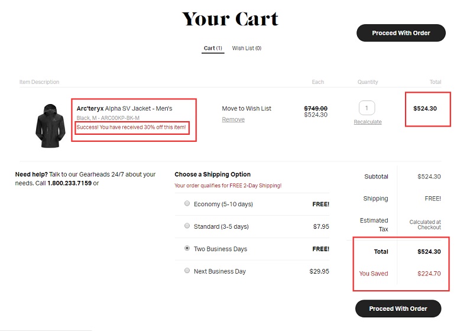The width and height of the screenshot is (473, 331).
Task: Click the $29.95 next-day shipping price
Action: tap(319, 271)
